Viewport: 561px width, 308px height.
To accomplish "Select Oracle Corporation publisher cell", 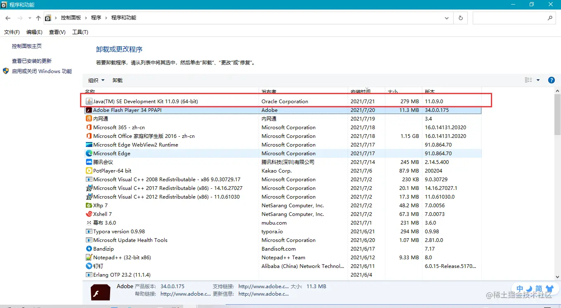I will click(285, 102).
